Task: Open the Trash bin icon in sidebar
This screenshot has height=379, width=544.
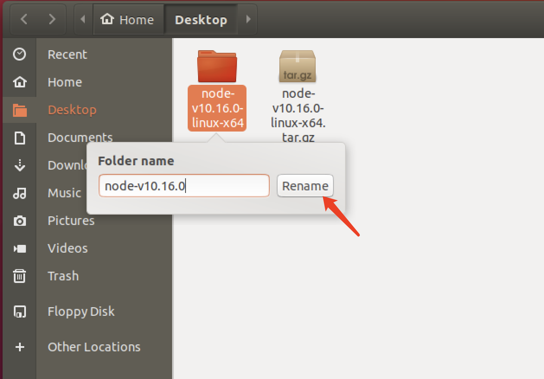Action: (x=19, y=276)
